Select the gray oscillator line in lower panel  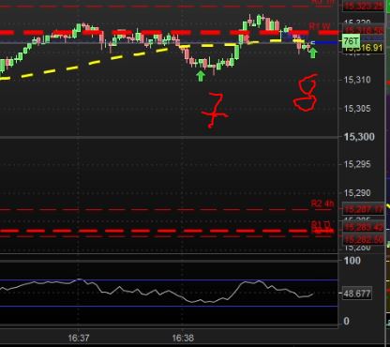157,292
